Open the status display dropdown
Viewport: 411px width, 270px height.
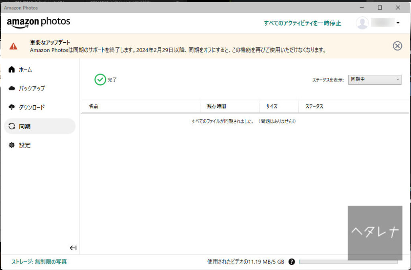click(374, 80)
